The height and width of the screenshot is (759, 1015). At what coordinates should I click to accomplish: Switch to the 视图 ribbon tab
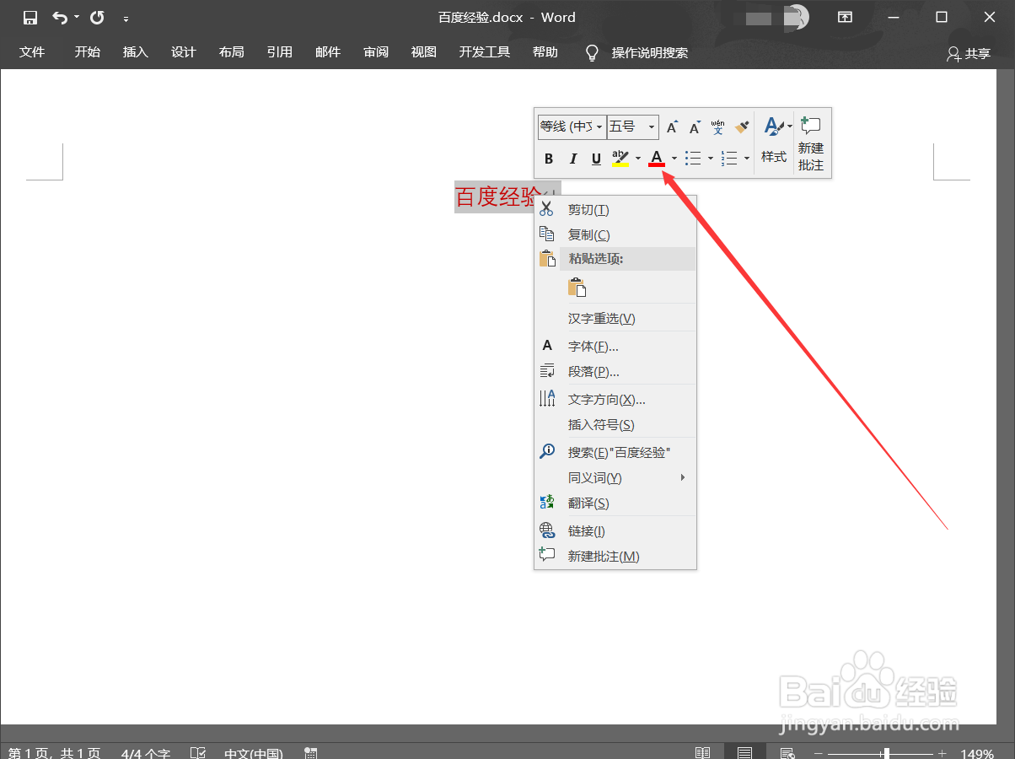coord(424,52)
